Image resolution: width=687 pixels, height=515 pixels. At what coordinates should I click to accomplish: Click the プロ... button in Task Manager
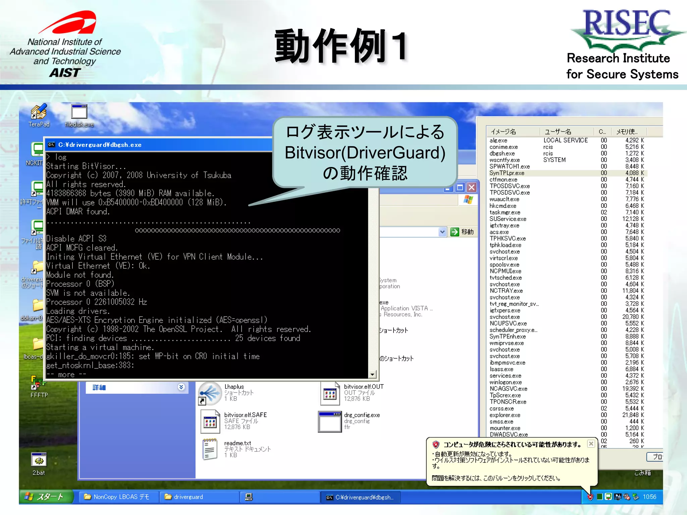(655, 457)
